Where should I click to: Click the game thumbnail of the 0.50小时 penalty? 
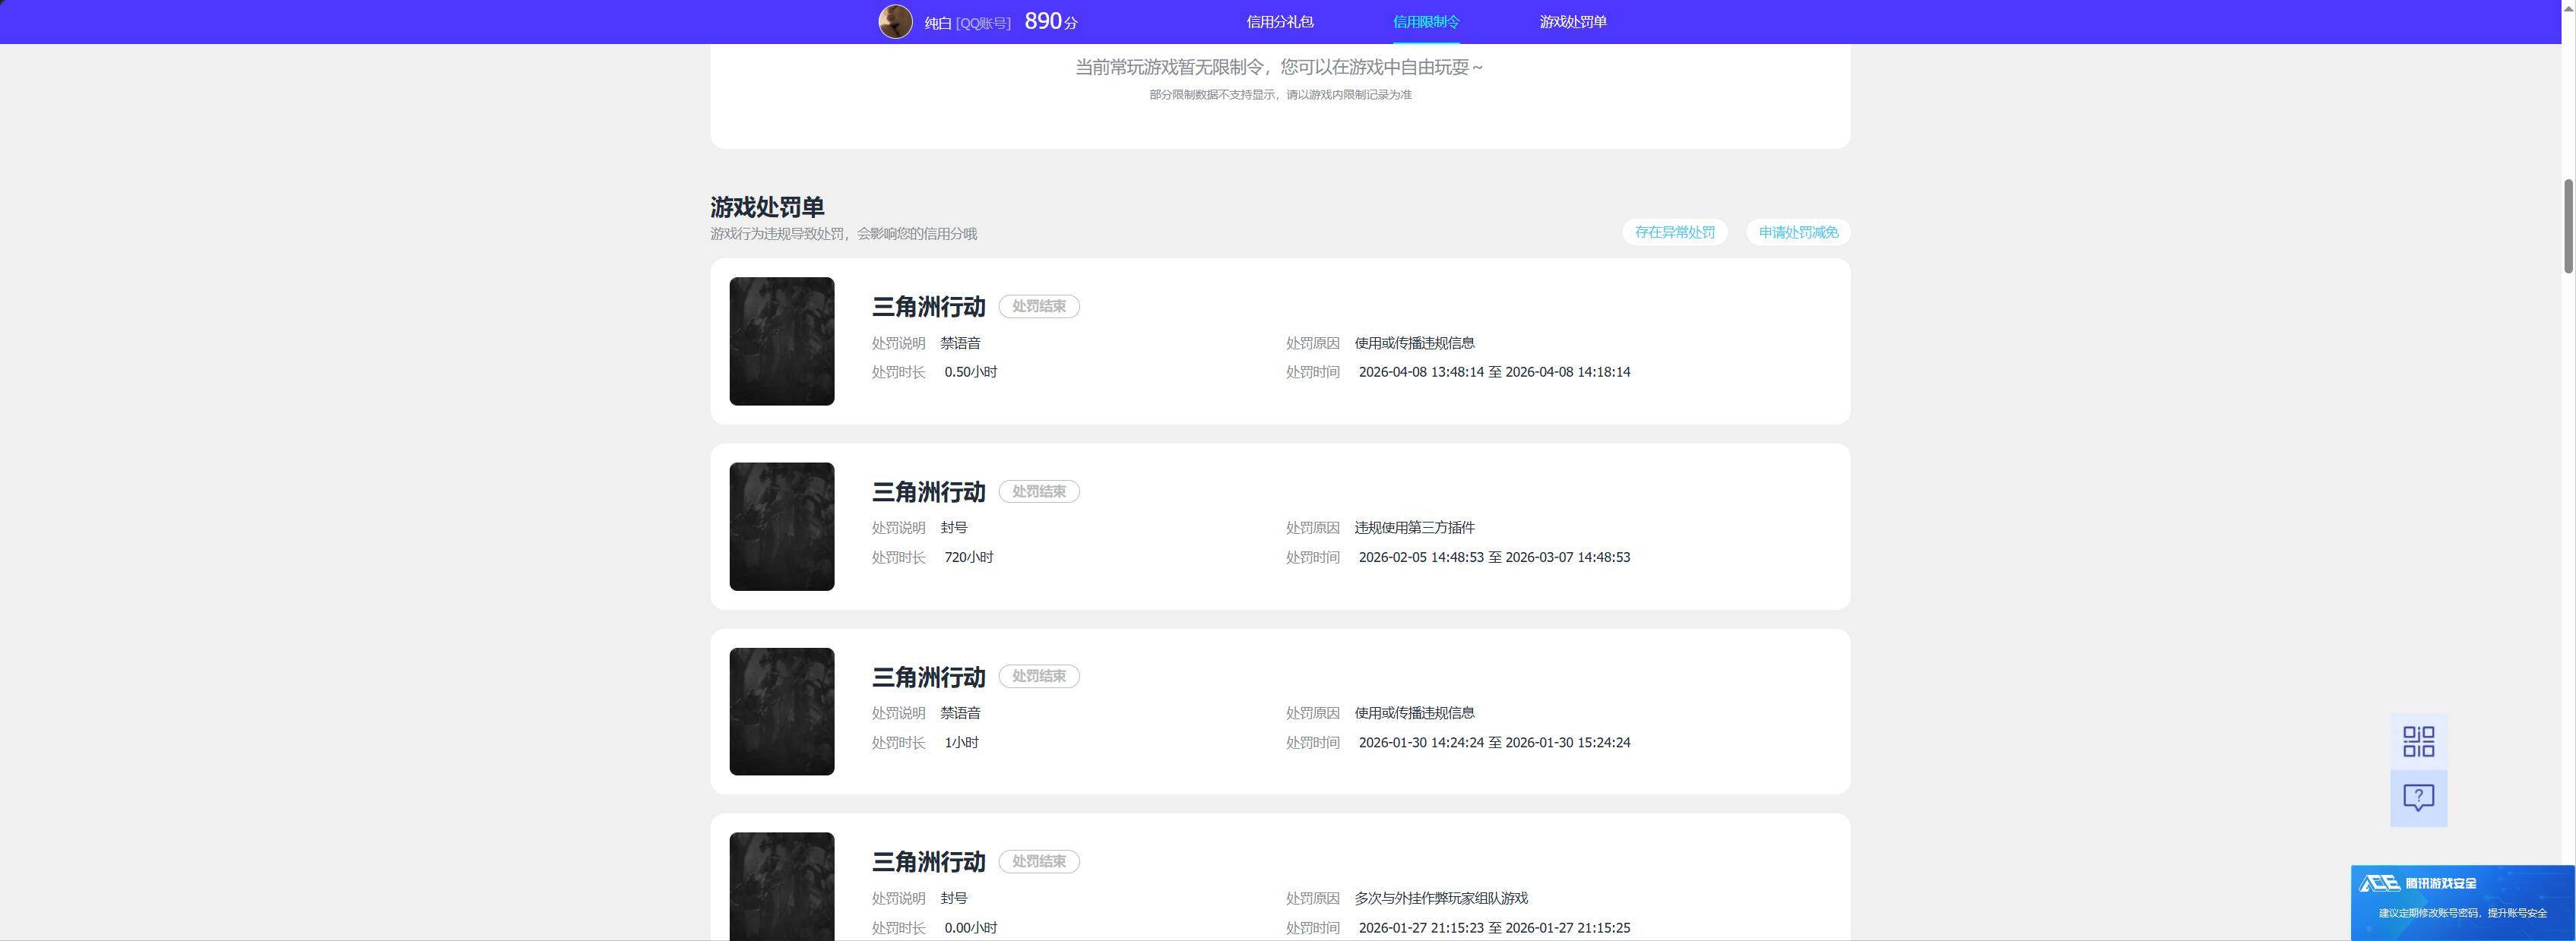click(782, 341)
